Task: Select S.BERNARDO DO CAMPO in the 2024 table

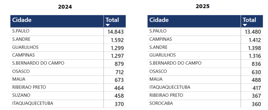Action: coord(38,63)
